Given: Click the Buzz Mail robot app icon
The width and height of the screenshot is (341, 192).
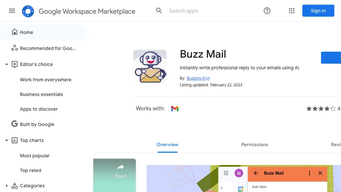Looking at the screenshot, I should pos(150,66).
